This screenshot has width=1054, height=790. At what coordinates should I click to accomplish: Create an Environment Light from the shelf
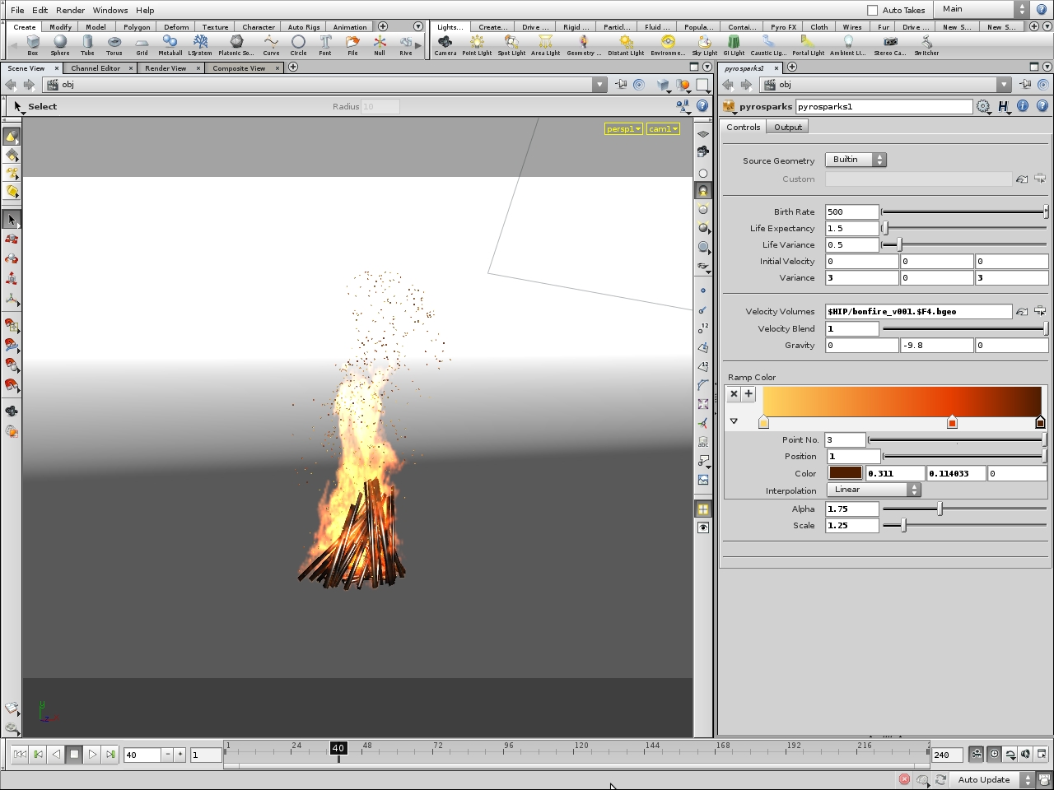point(667,43)
